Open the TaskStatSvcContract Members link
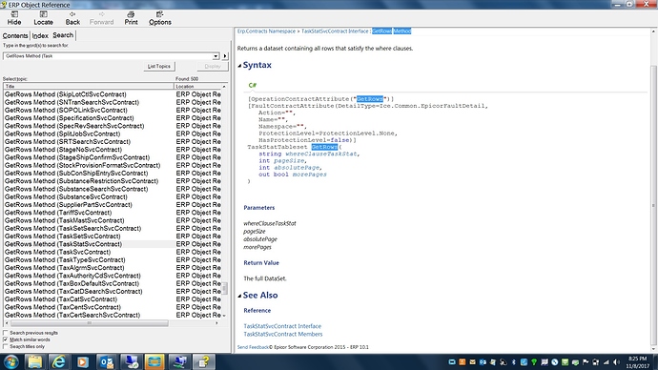658x370 pixels. point(283,334)
